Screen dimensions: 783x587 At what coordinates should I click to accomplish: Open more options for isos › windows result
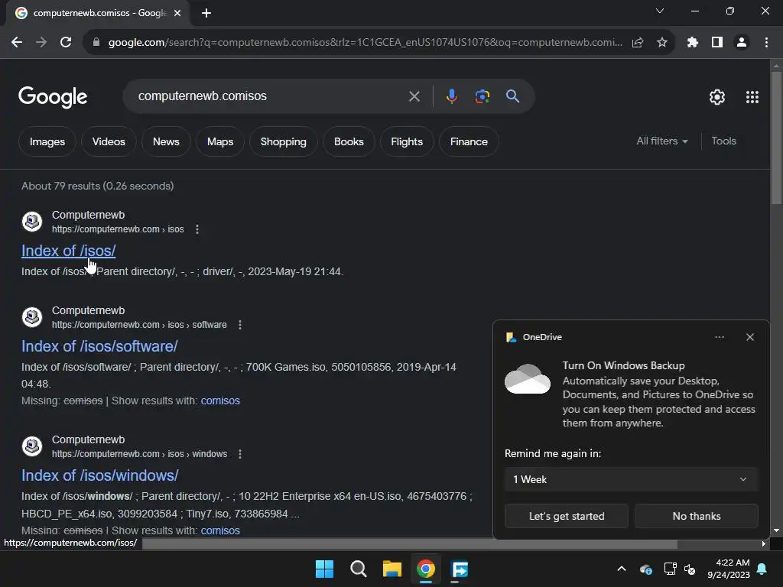[x=240, y=454]
